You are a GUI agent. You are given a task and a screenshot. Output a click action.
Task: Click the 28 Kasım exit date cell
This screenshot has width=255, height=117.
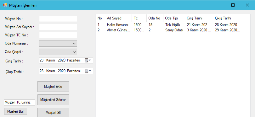[x=227, y=25]
